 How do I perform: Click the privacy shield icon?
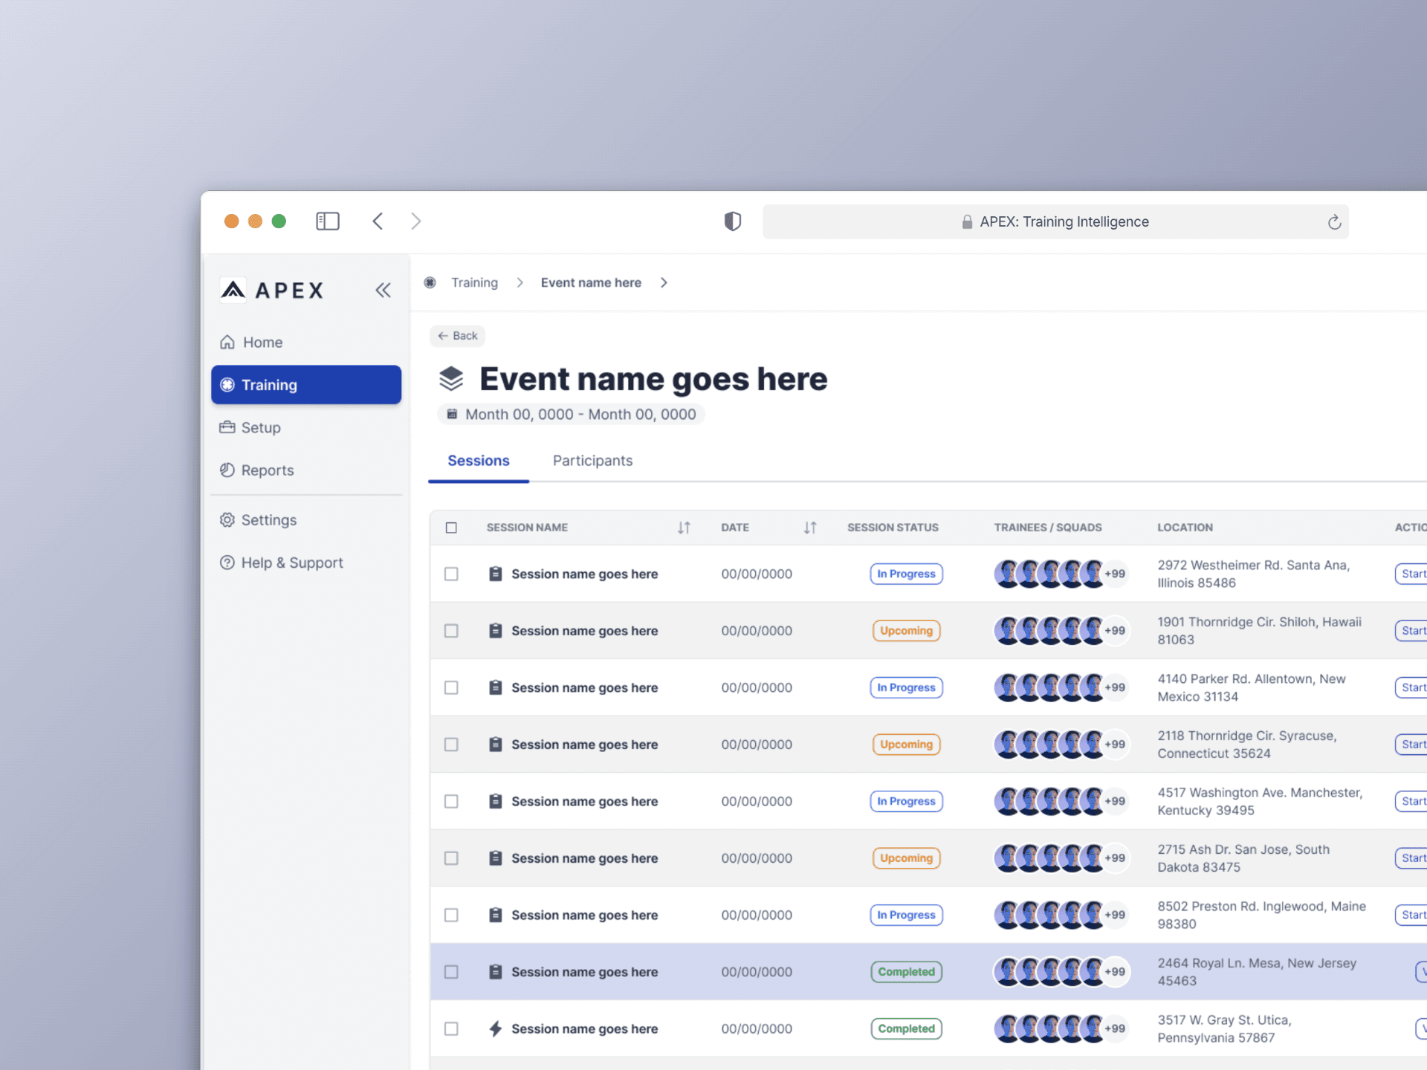click(x=732, y=221)
